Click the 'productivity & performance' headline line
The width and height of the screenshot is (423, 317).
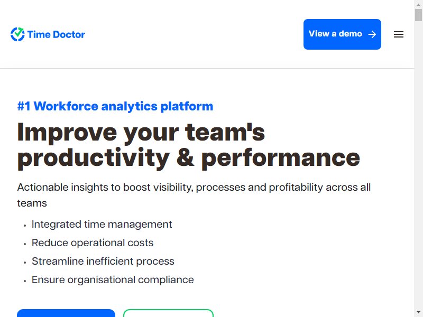(189, 158)
